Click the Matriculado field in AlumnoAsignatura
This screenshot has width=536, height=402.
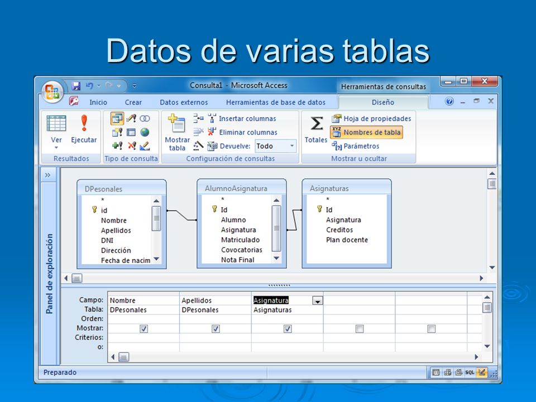240,240
